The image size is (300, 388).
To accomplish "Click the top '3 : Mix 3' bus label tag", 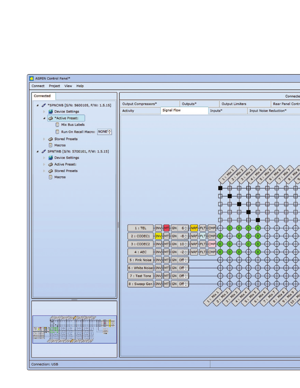I will click(x=247, y=174).
